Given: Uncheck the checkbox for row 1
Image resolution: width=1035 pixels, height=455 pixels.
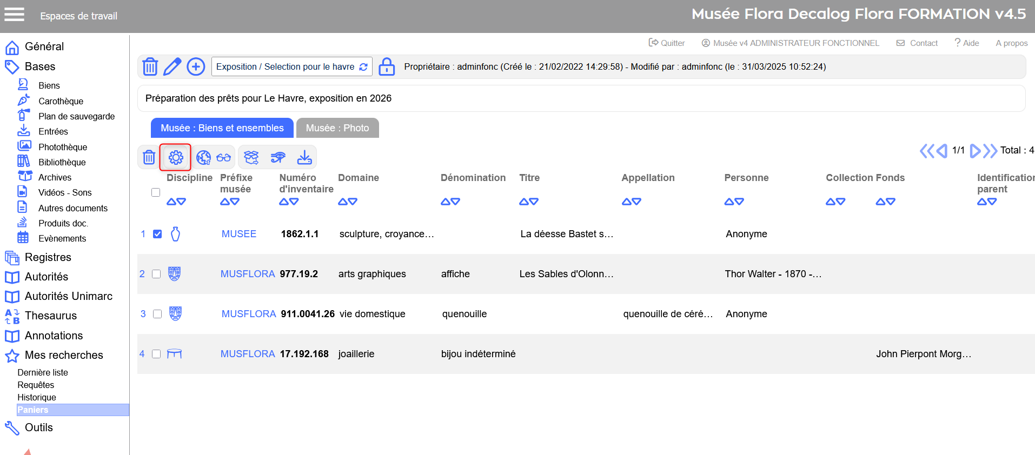Looking at the screenshot, I should pyautogui.click(x=157, y=234).
